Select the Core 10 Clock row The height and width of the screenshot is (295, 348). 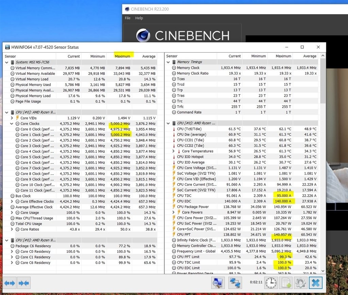pos(80,185)
